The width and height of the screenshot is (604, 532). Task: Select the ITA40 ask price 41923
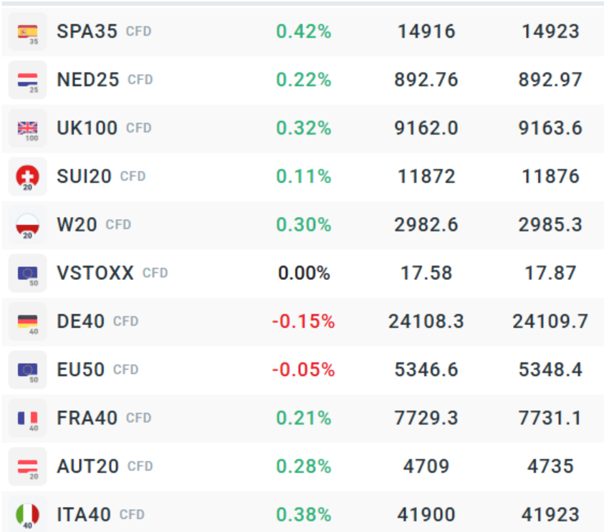click(550, 515)
